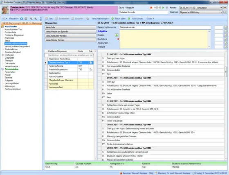229x175 pixels.
Task: Select Risikofaktoren in tree
Action: tap(11, 49)
